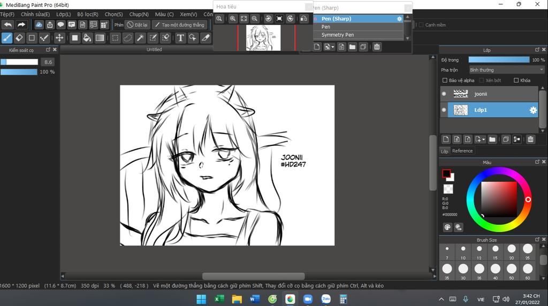This screenshot has height=306, width=548.
Task: Open the speech-bubble comment icon
Action: pyautogui.click(x=60, y=25)
